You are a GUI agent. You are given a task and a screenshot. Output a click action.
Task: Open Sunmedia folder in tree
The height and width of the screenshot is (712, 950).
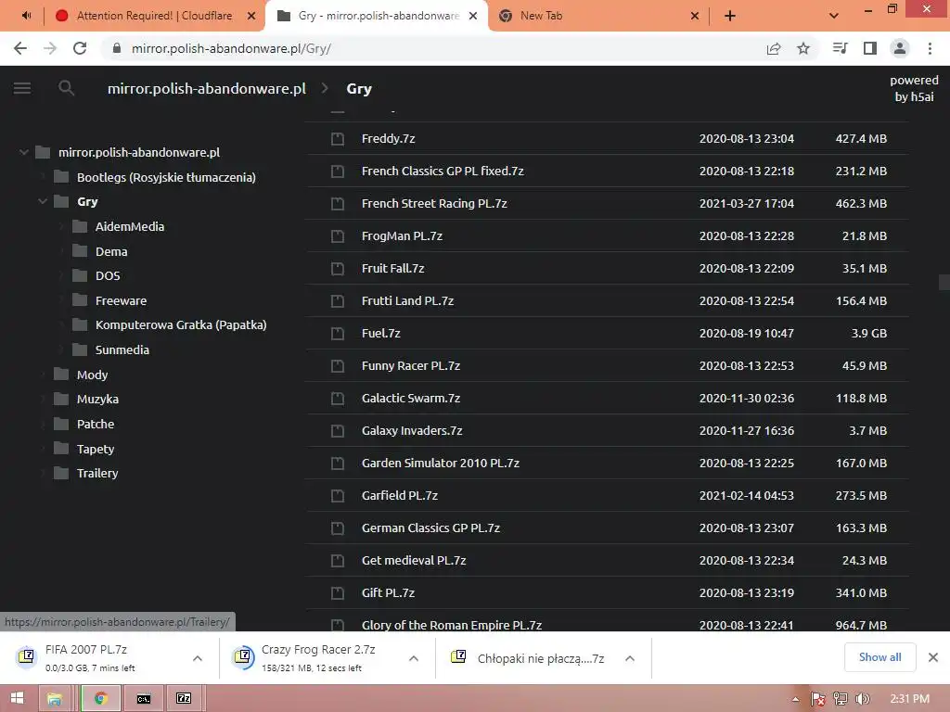pos(122,350)
